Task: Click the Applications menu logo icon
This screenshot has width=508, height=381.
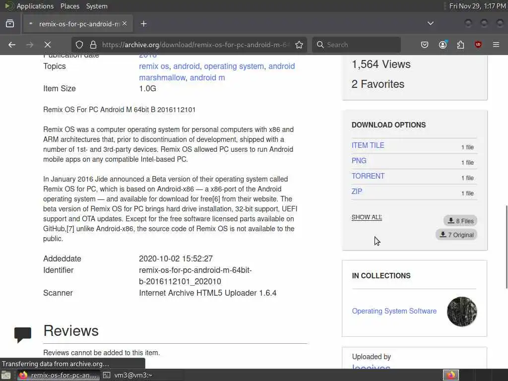Action: (9, 6)
